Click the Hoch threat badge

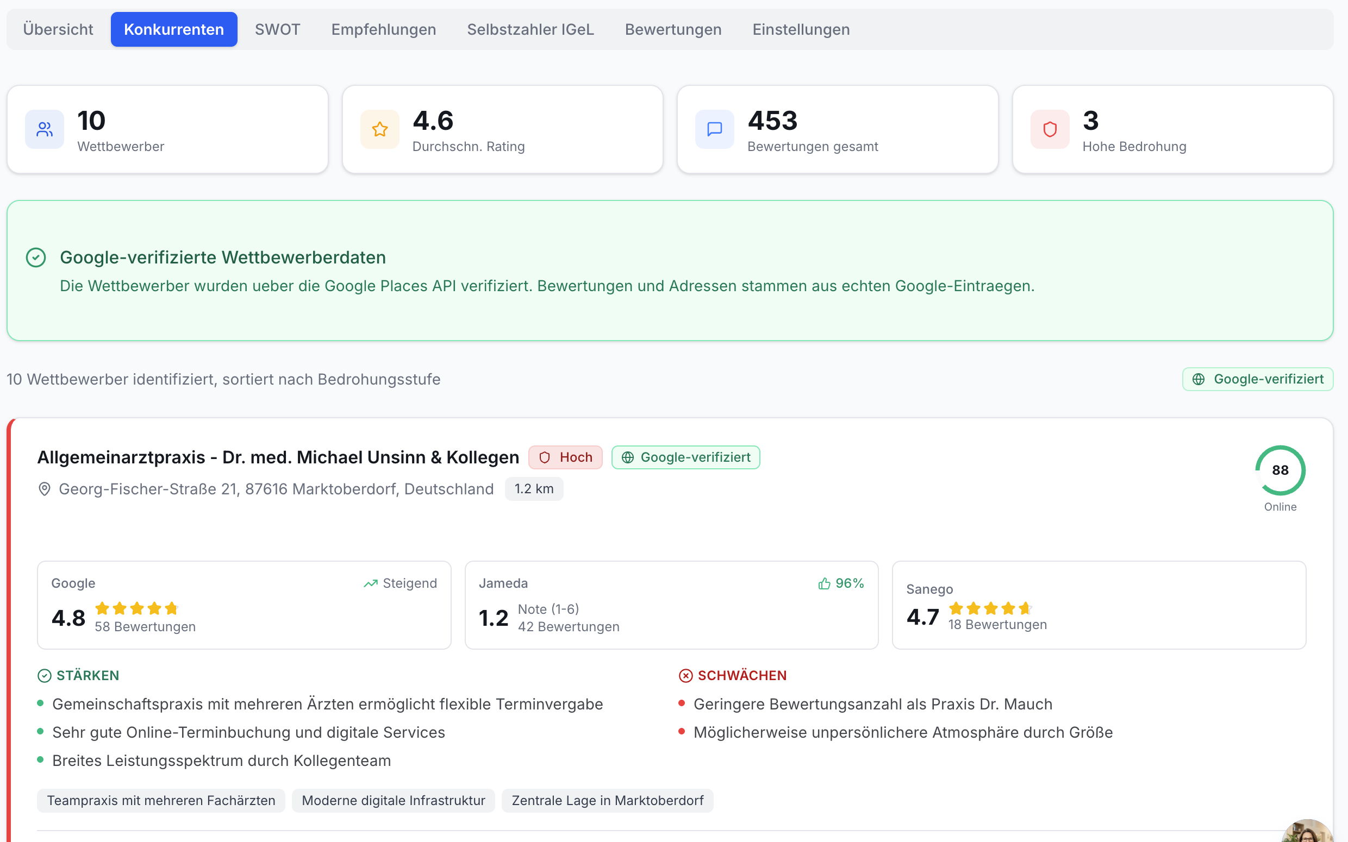(565, 457)
